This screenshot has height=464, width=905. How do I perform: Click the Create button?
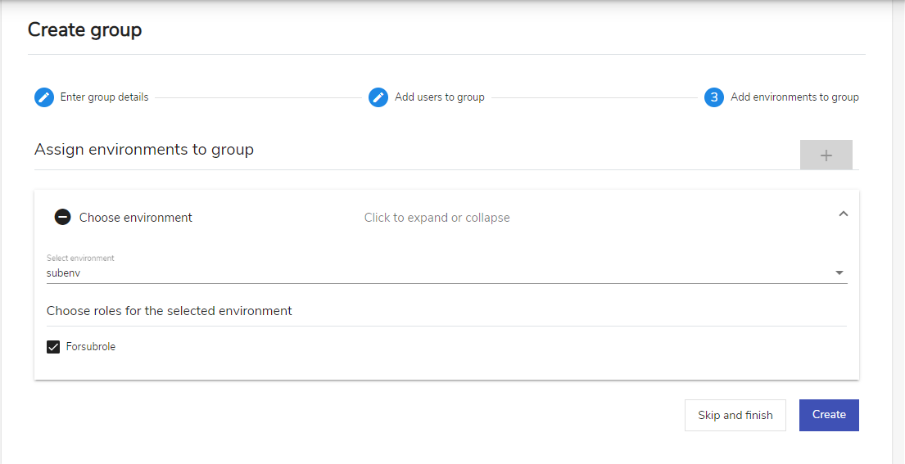click(829, 415)
